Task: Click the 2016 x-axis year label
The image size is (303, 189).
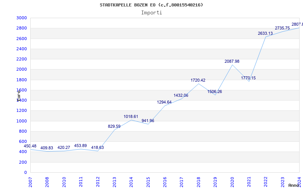Action: click(165, 182)
